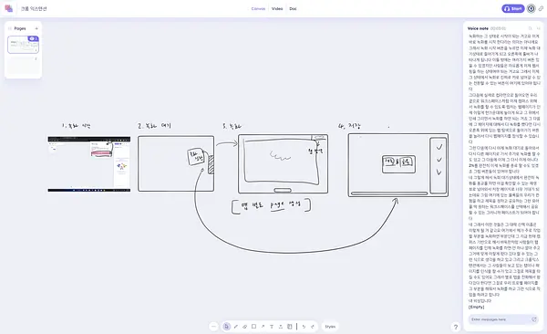547x334 pixels.
Task: Toggle the eye badge on page thumbnail
Action: (34, 38)
